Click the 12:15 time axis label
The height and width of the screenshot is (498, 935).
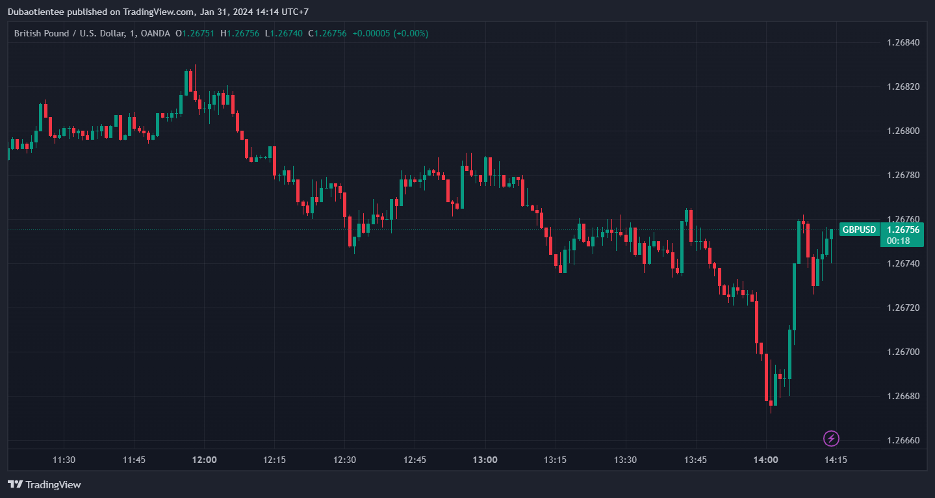(x=274, y=460)
